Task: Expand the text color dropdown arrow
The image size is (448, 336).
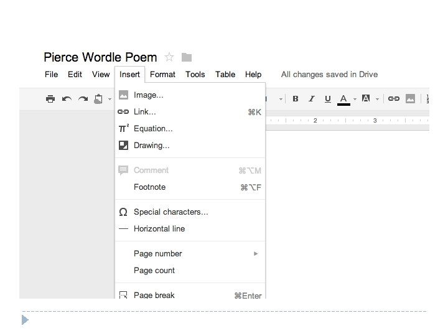Action: tap(355, 100)
